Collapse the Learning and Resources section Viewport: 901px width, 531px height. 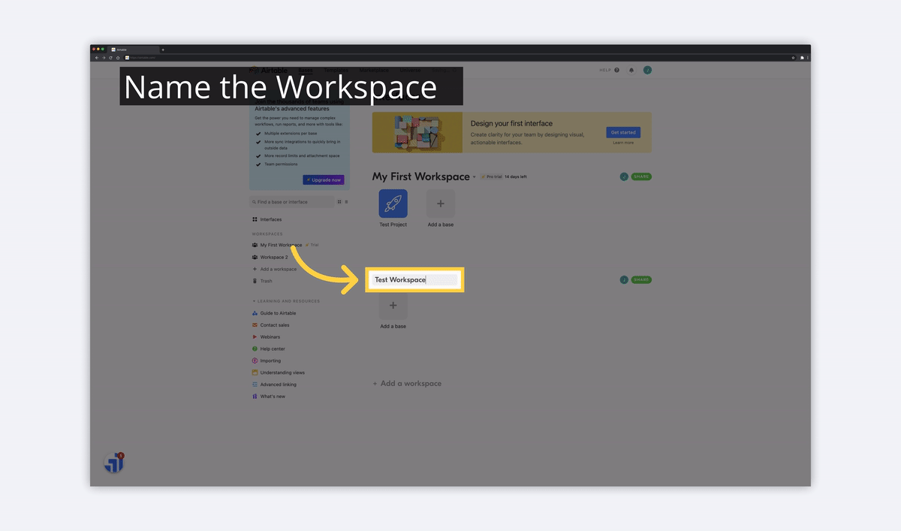point(286,301)
